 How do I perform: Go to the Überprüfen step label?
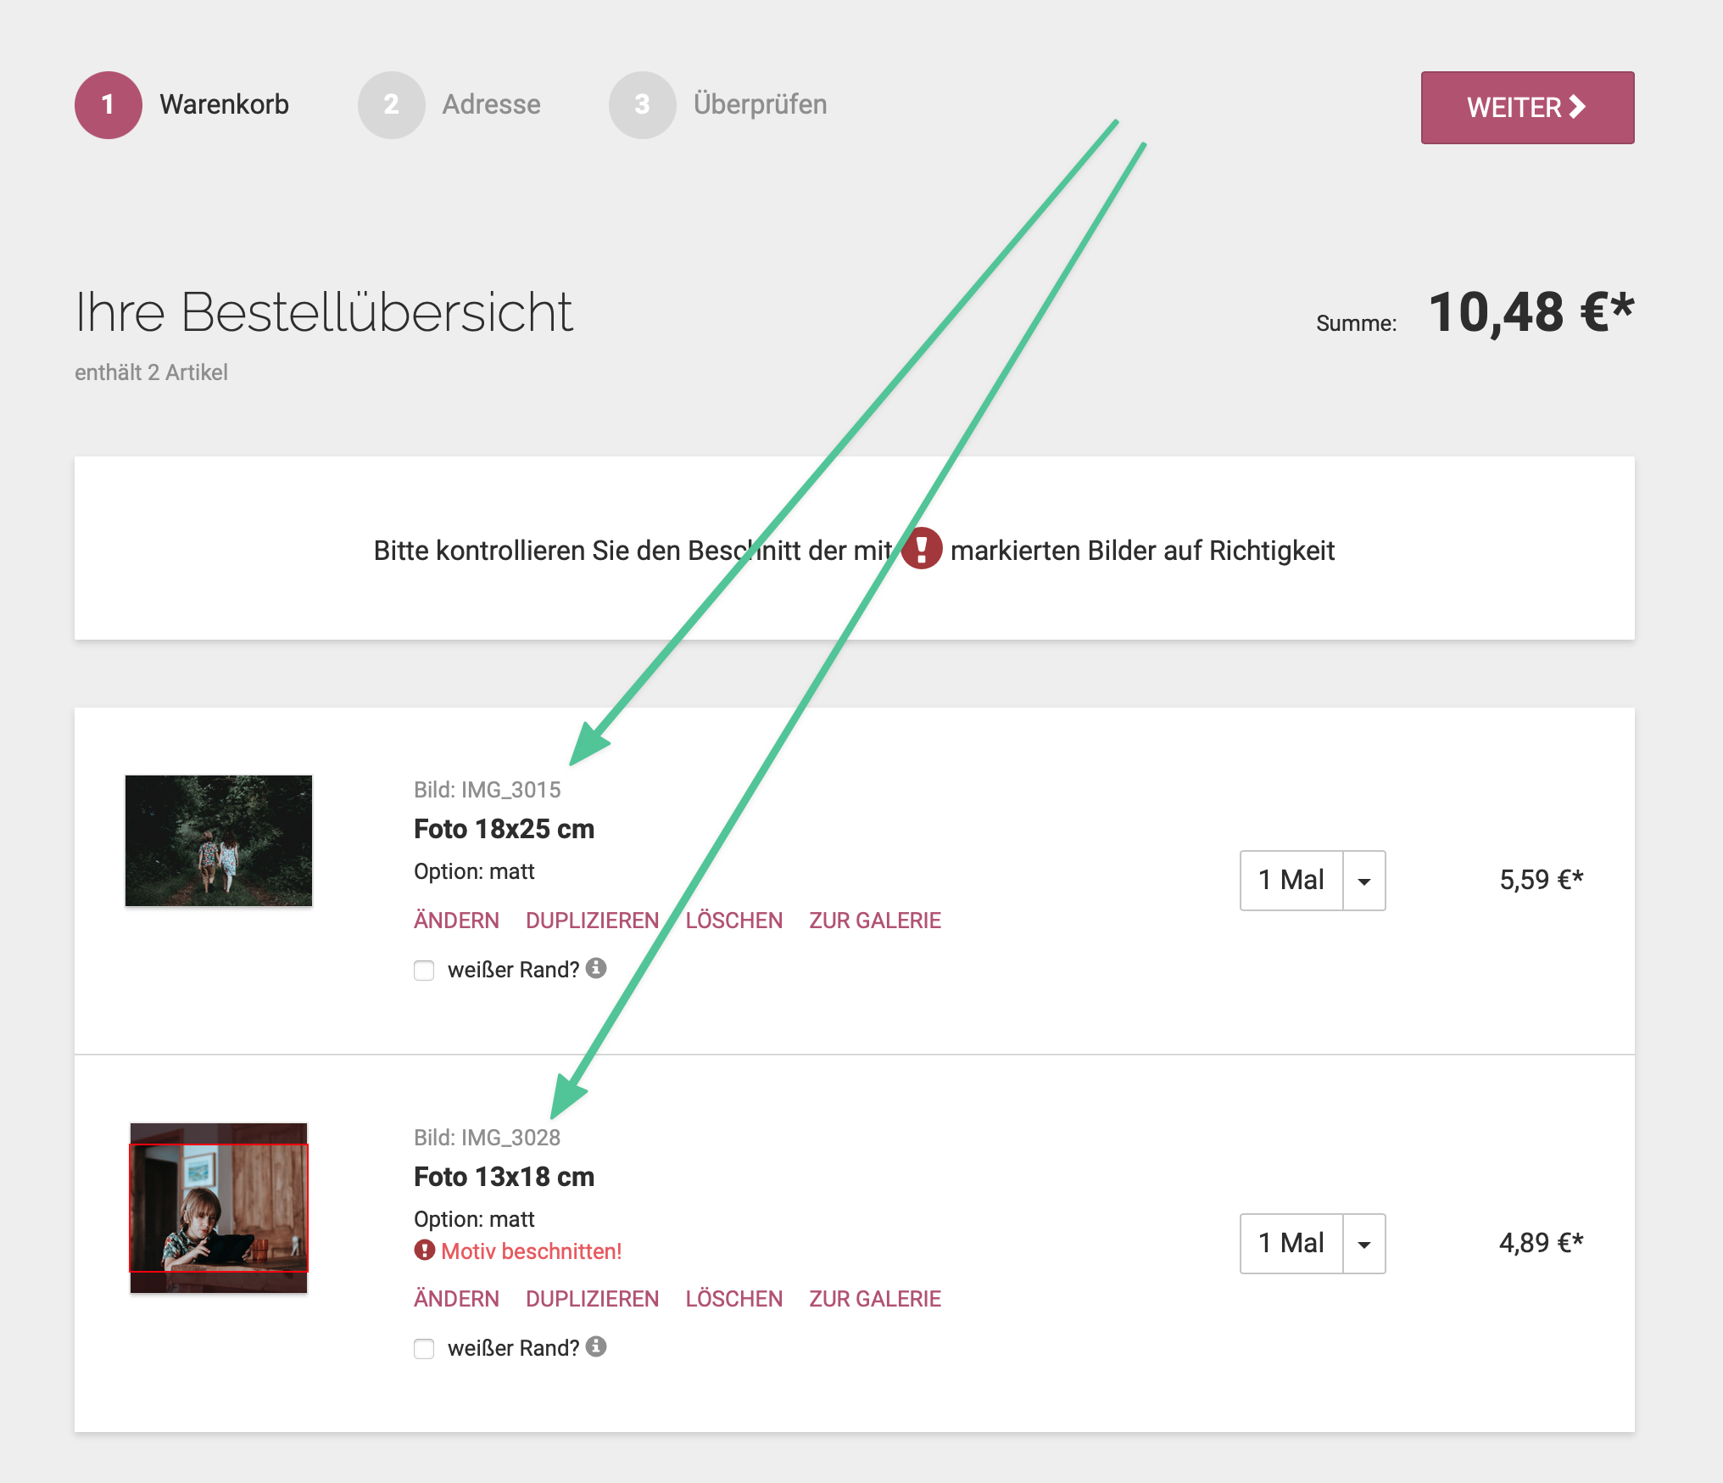760,104
